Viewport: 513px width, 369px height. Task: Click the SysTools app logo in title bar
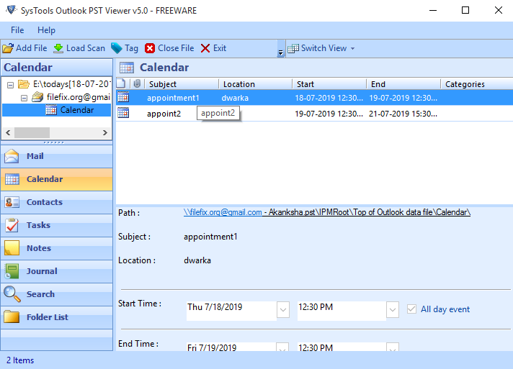12,10
